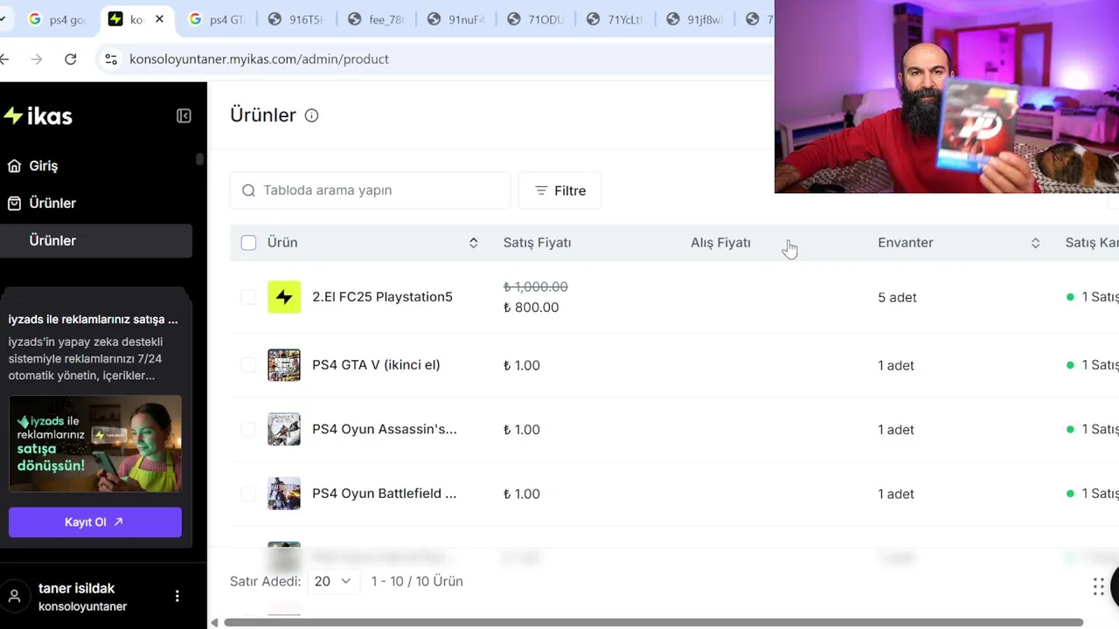
Task: Click the ₺ 800.00 sale price
Action: [531, 308]
